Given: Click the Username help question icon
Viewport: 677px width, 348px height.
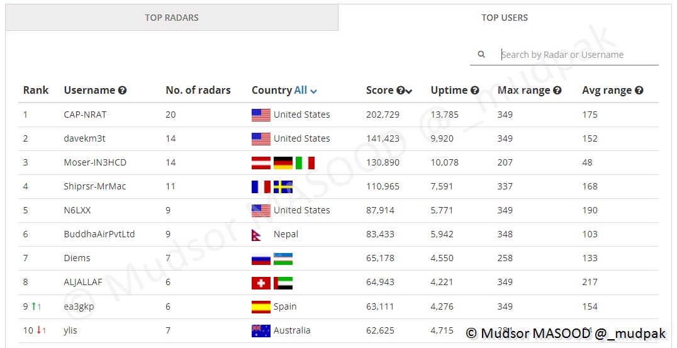Looking at the screenshot, I should pos(123,91).
